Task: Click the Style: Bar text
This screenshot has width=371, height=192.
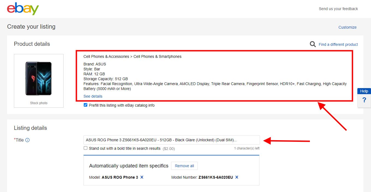Action: [92, 69]
